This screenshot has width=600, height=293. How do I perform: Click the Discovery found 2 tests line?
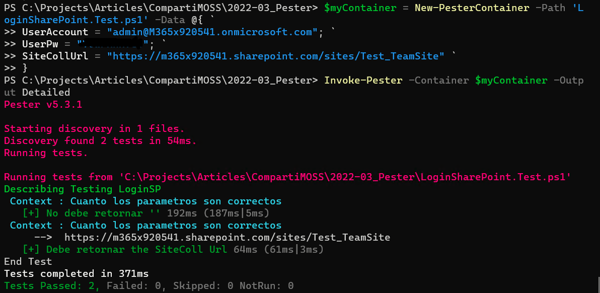pos(100,141)
